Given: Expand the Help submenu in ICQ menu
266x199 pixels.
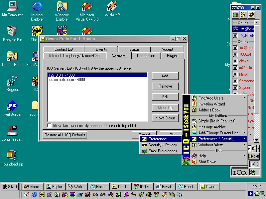Looking at the screenshot, I should [219, 156].
